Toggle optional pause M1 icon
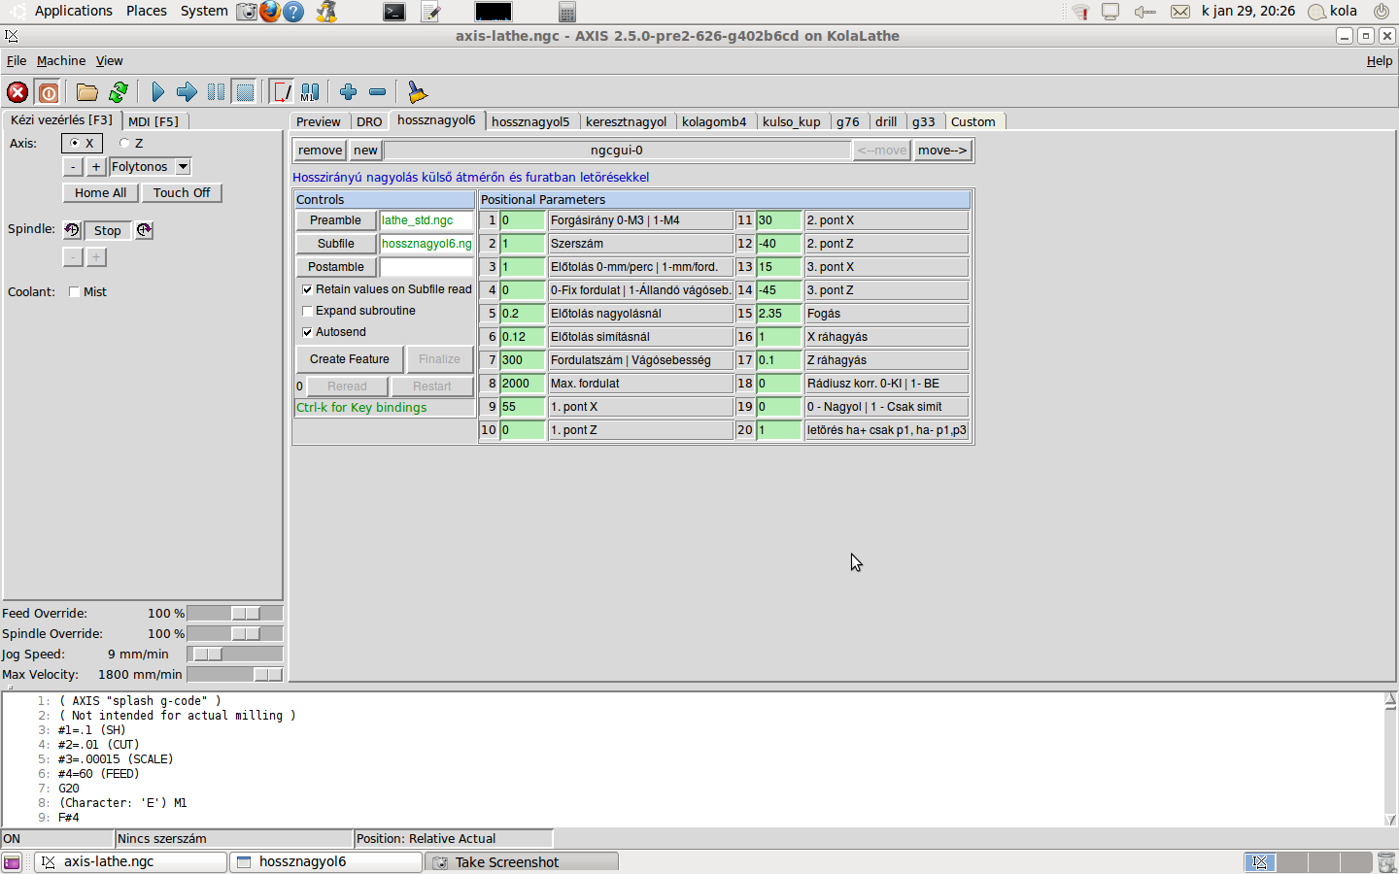The height and width of the screenshot is (874, 1399). coord(310,92)
